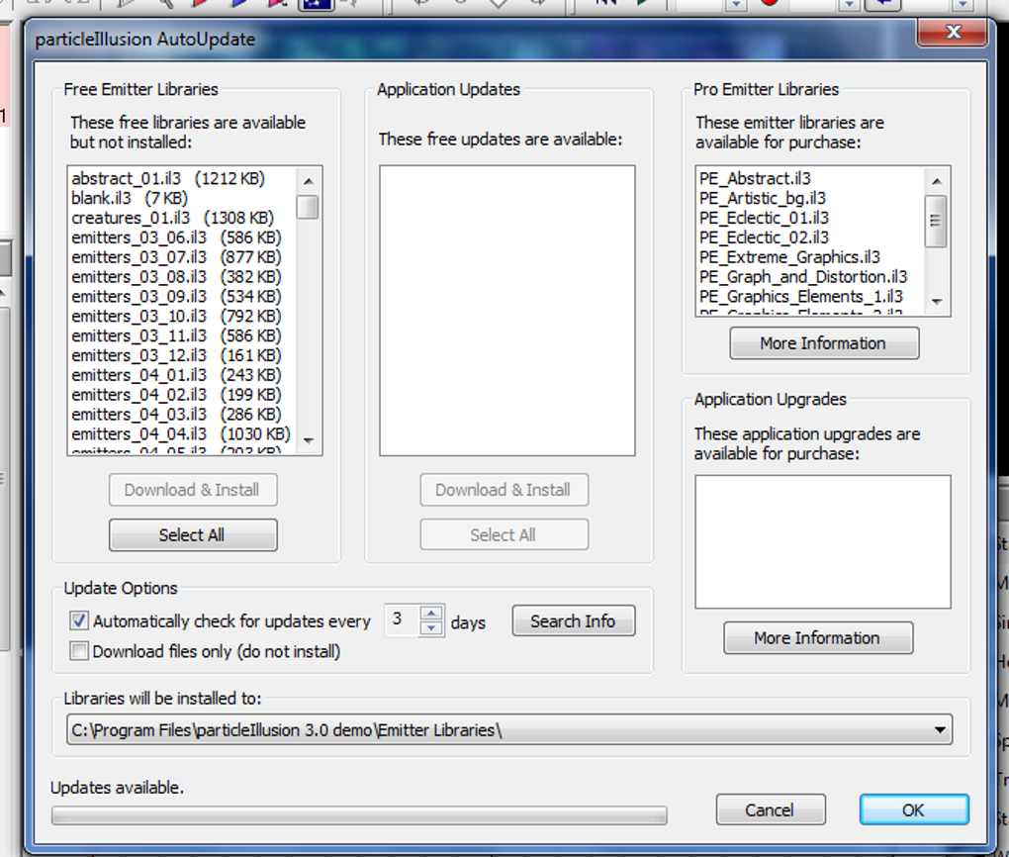The width and height of the screenshot is (1009, 857).
Task: Click Download & Install under Application Updates
Action: 504,490
